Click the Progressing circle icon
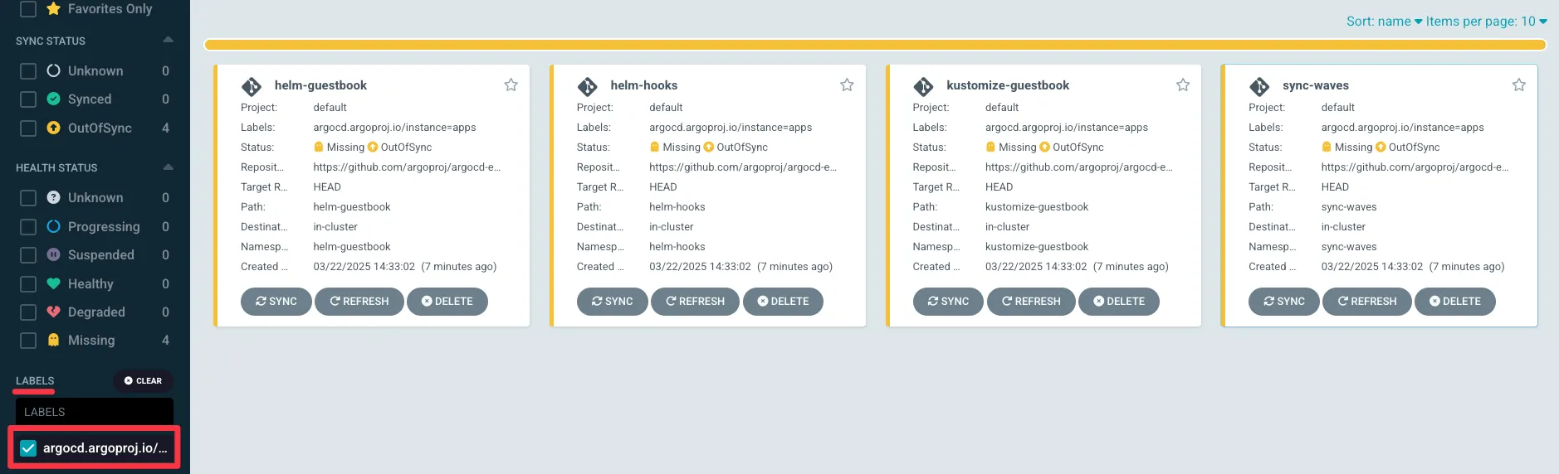 (x=53, y=226)
